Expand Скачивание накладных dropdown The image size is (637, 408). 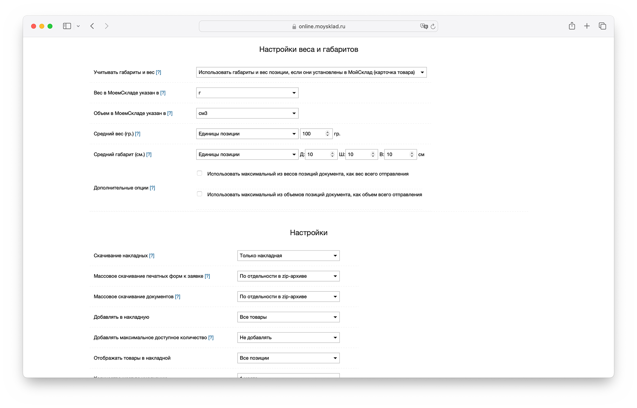(288, 256)
